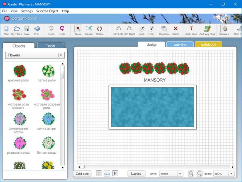242x182 pixels.
Task: Switch to the Objects tab
Action: [x=19, y=46]
